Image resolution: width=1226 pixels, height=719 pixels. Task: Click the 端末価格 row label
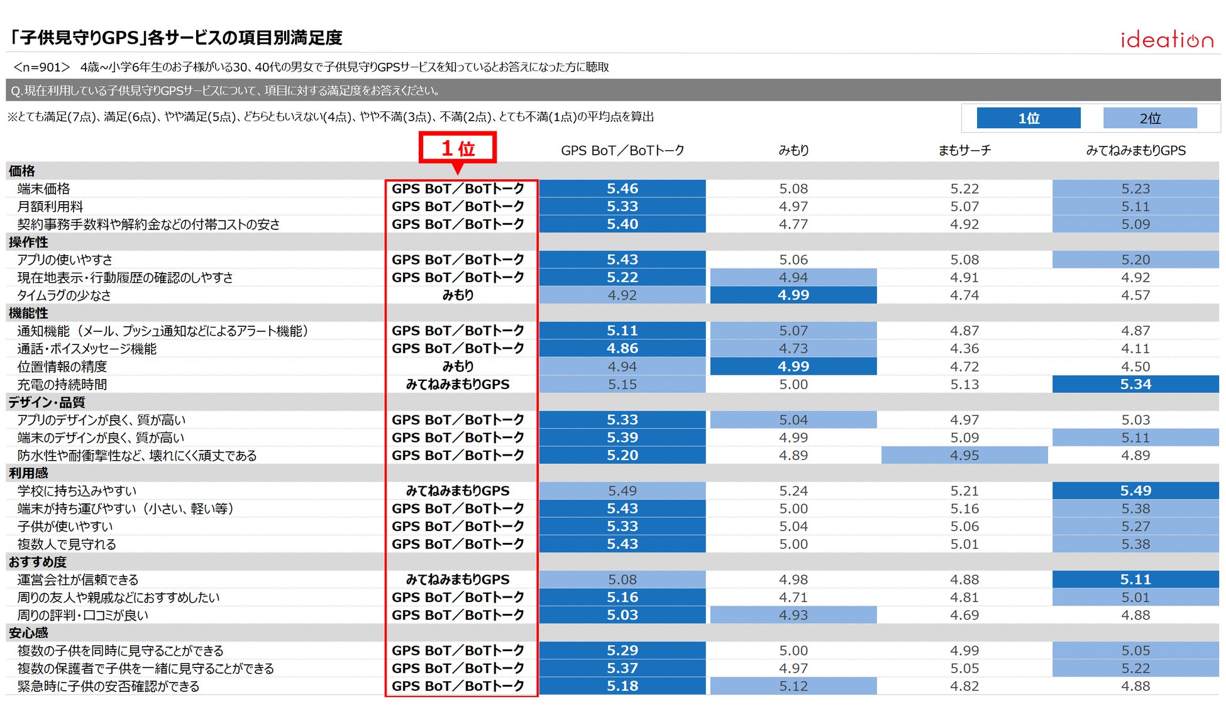44,189
